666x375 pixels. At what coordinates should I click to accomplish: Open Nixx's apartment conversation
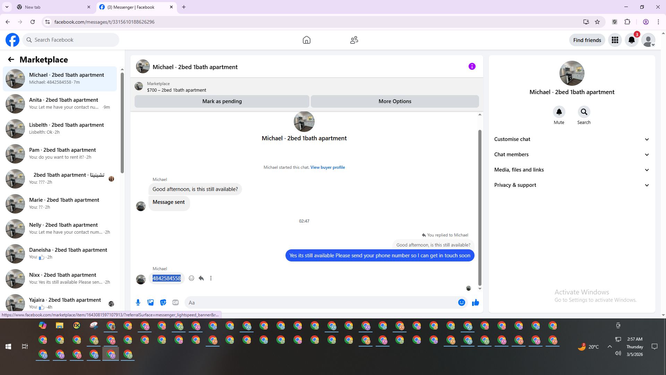pyautogui.click(x=60, y=278)
